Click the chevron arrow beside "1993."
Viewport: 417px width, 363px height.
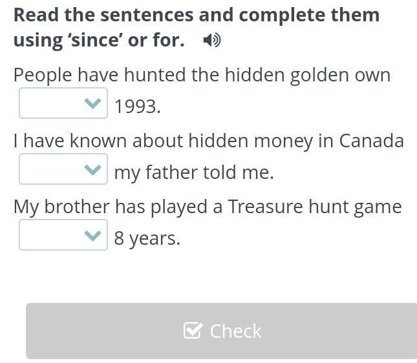pyautogui.click(x=94, y=104)
